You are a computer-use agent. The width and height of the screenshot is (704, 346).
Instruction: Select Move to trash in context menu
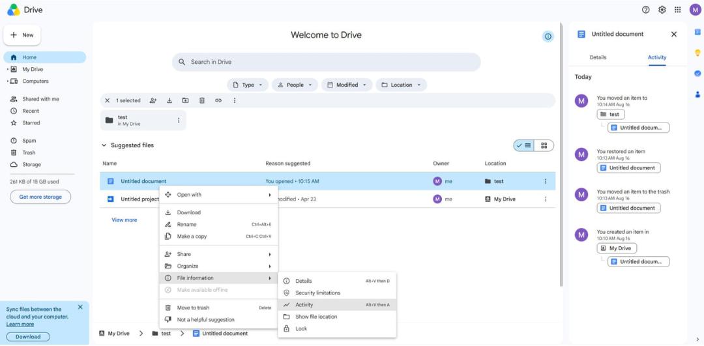click(218, 308)
